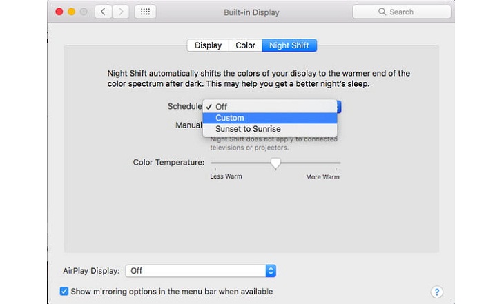Close the Built-in Display window
Image resolution: width=504 pixels, height=304 pixels.
point(59,12)
